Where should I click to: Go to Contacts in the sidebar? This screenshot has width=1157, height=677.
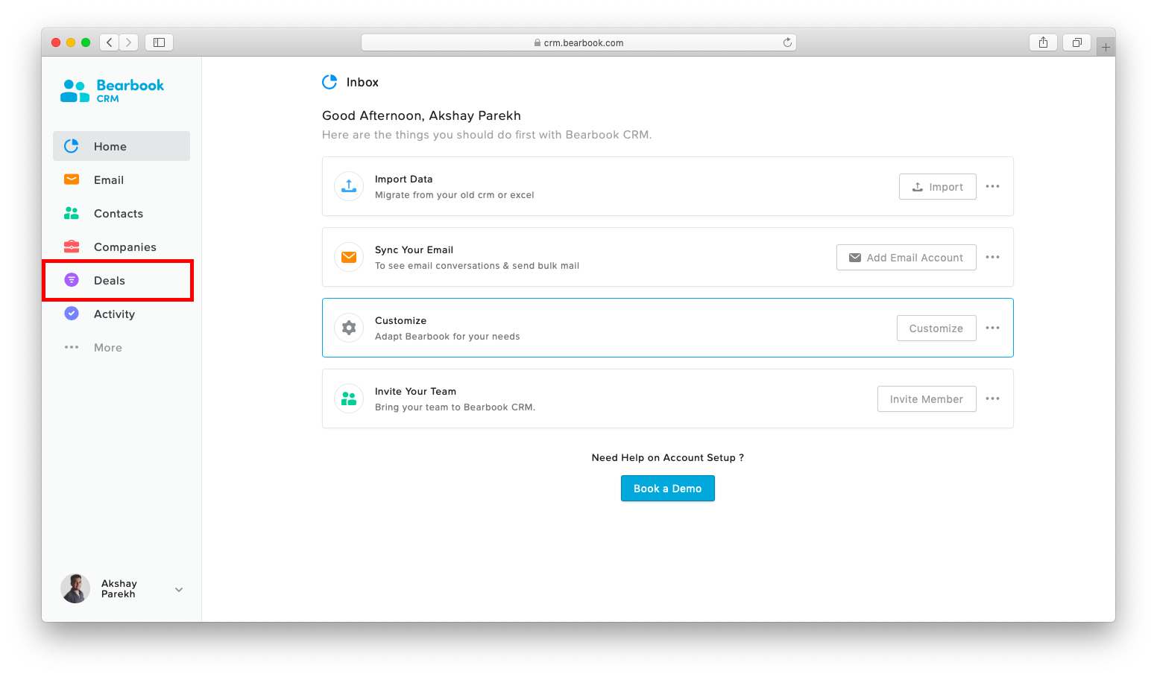coord(118,214)
